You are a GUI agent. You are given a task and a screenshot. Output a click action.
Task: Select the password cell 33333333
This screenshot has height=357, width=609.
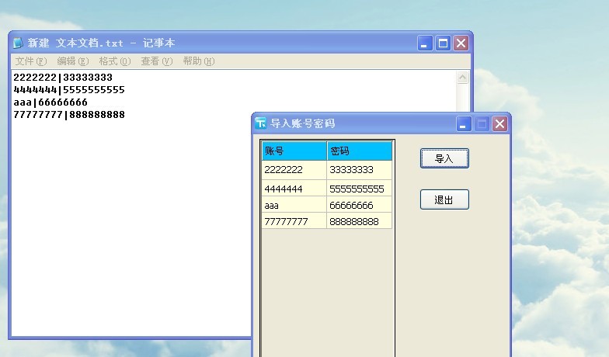click(359, 170)
